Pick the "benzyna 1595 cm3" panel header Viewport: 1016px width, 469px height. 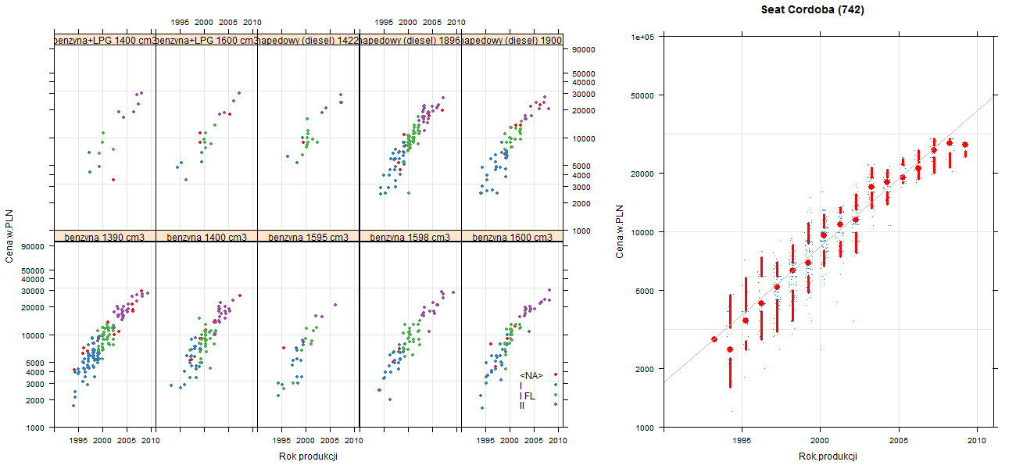(309, 237)
